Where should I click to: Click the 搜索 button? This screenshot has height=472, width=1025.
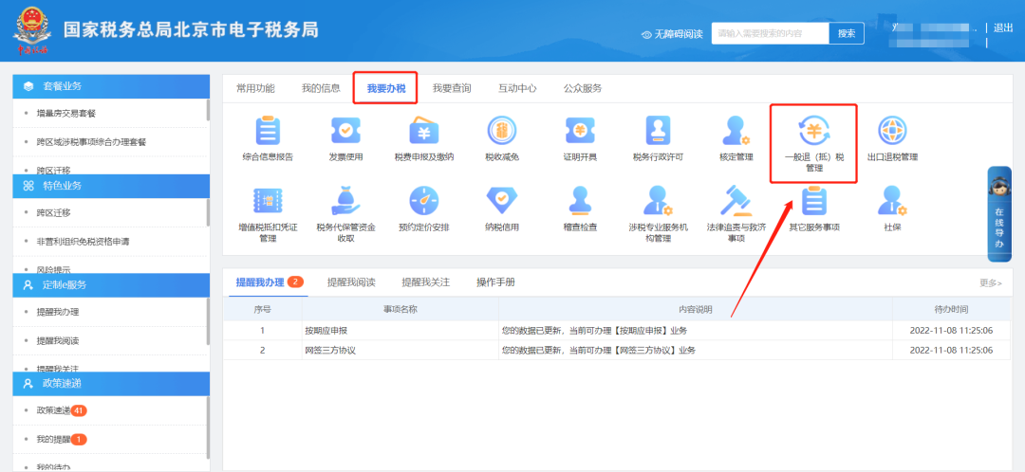tap(847, 33)
